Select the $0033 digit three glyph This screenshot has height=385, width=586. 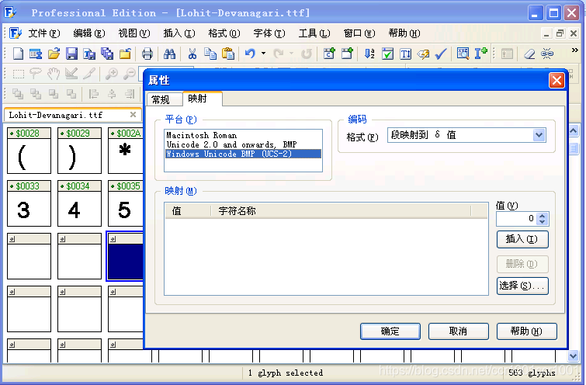29,203
